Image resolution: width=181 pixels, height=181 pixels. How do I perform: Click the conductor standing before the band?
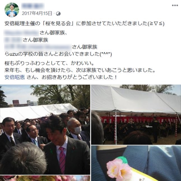tap(156, 129)
